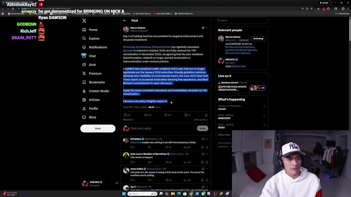Open Bookmarks in sidebar
The width and height of the screenshot is (351, 197).
click(x=93, y=82)
